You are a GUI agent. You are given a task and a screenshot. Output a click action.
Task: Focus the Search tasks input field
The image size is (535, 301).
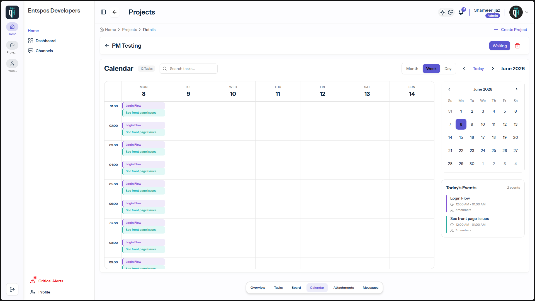(189, 69)
